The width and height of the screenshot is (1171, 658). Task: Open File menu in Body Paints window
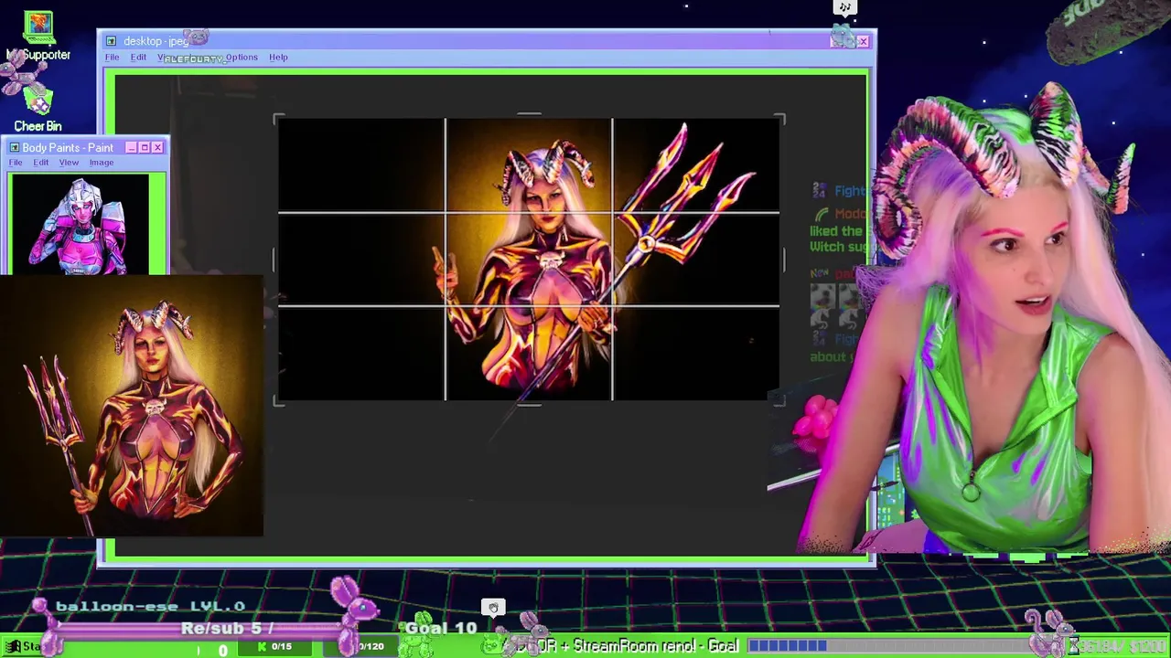(x=16, y=163)
